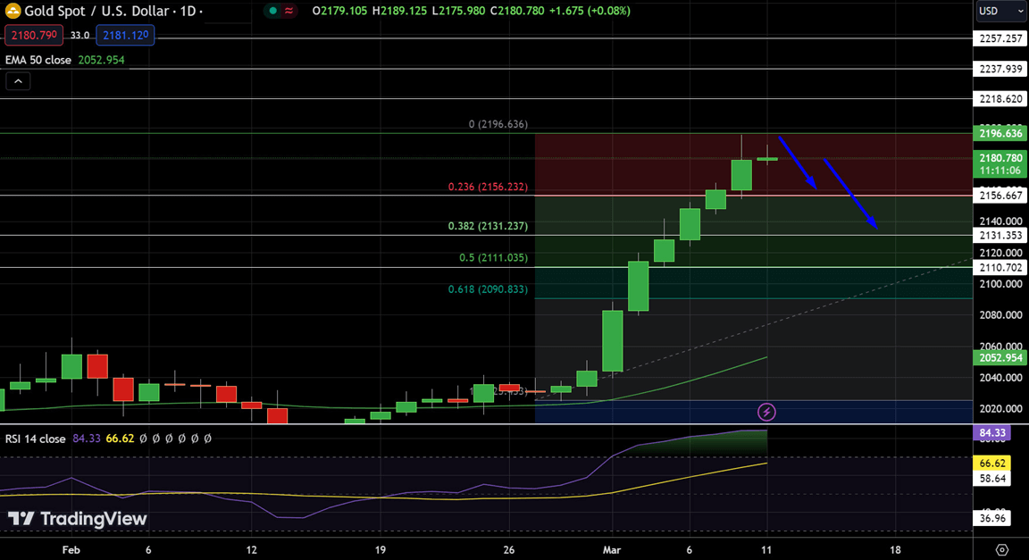
Task: Select the RSI 14 close indicator legend
Action: 36,439
